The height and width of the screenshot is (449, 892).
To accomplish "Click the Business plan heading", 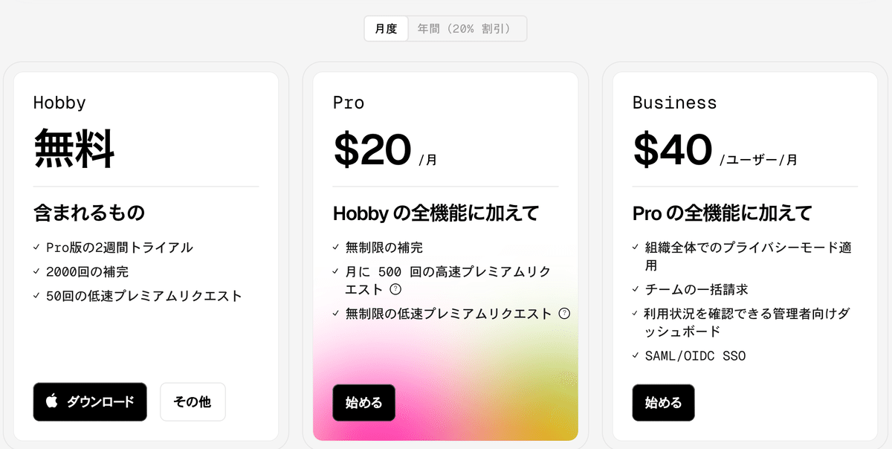I will [675, 103].
